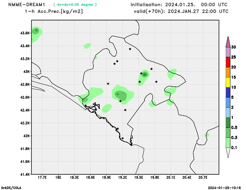Click the '43N' latitude label
Image resolution: width=246 pixels, height=190 pixels.
[x=26, y=72]
